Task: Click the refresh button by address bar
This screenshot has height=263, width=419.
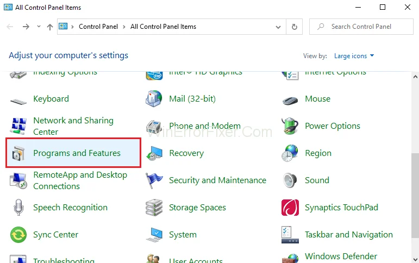Action: [x=295, y=27]
